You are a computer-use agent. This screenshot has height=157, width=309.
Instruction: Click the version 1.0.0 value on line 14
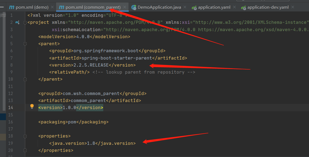(69, 108)
